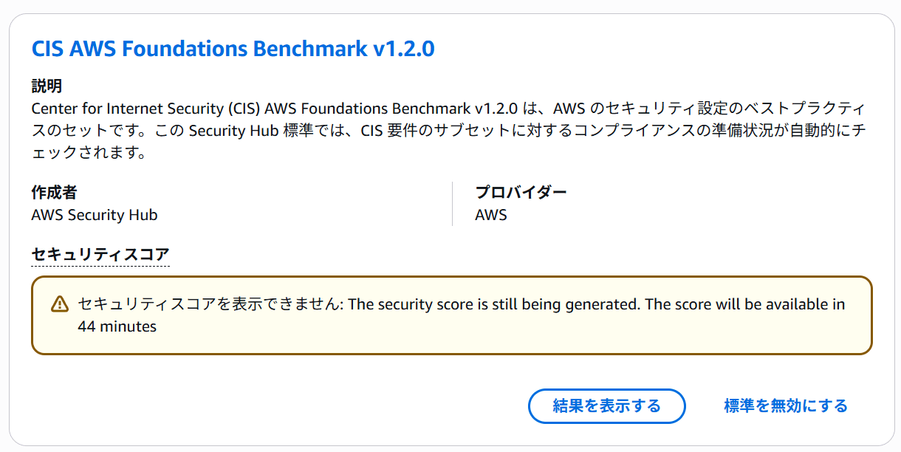Click the 結果を表示する button

606,405
